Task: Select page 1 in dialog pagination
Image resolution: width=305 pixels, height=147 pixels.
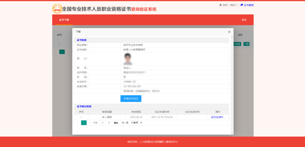Action: 84,123
